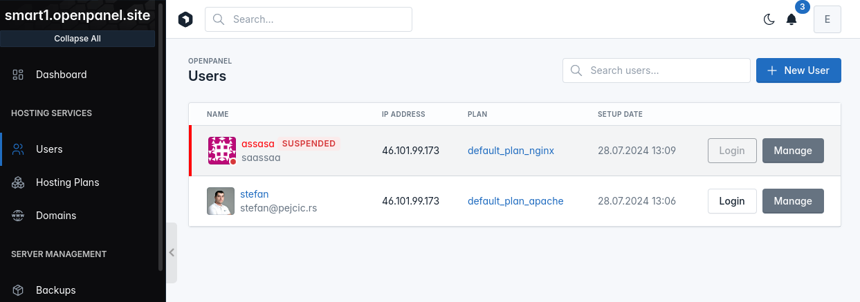This screenshot has height=302, width=860.
Task: Click the sidebar vertical scrollbar
Action: point(161,138)
